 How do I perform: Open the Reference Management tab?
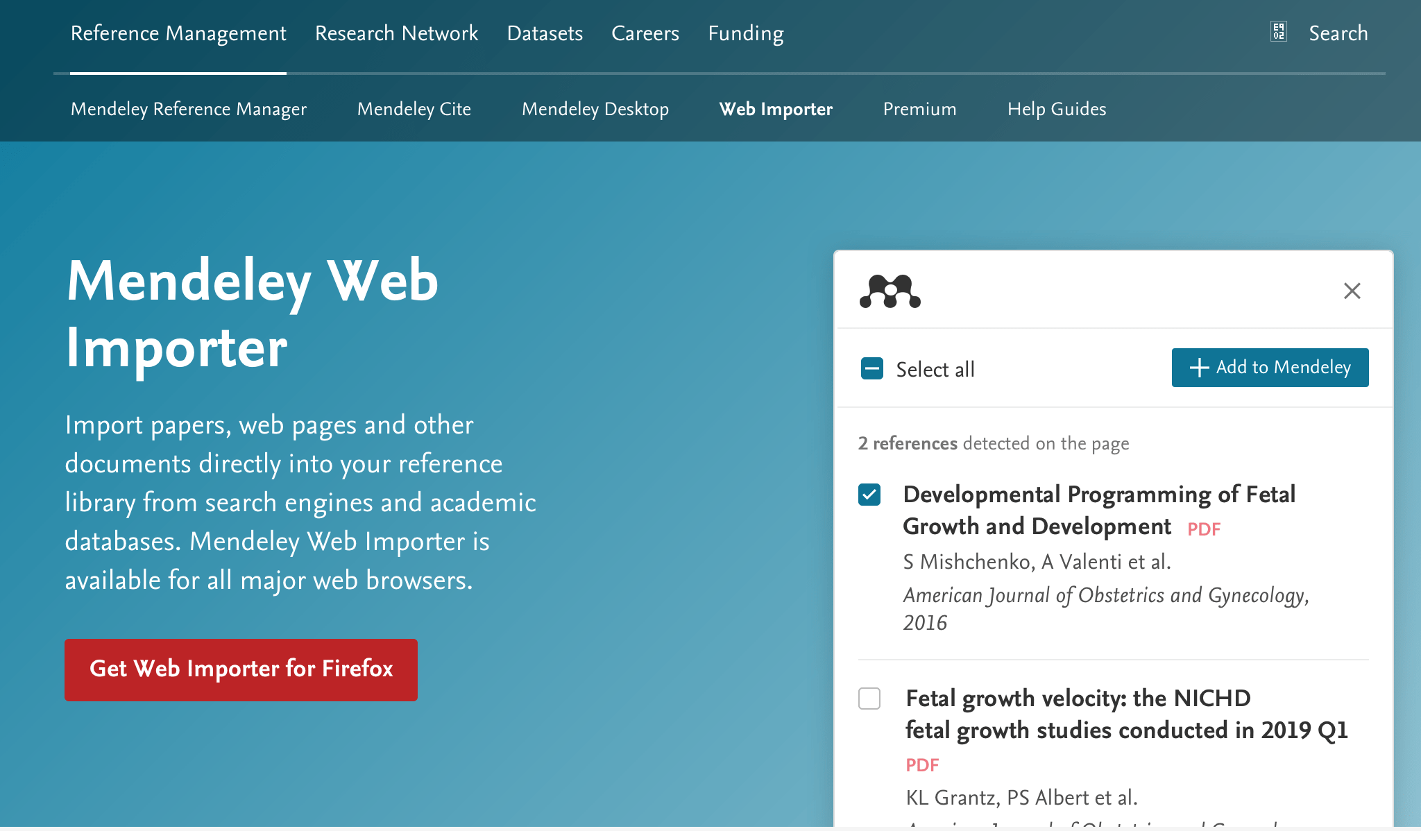point(178,33)
